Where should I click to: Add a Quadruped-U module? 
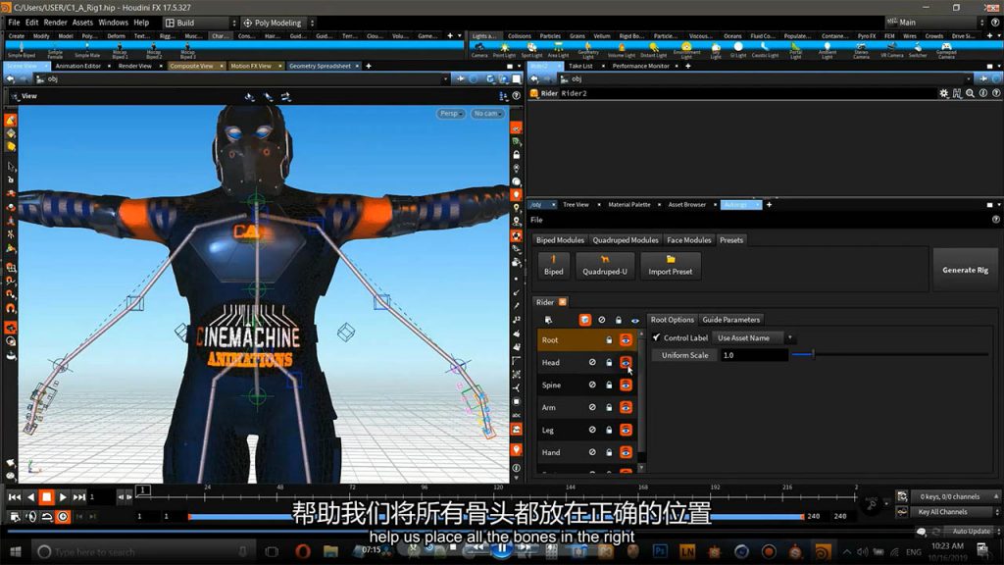point(604,265)
